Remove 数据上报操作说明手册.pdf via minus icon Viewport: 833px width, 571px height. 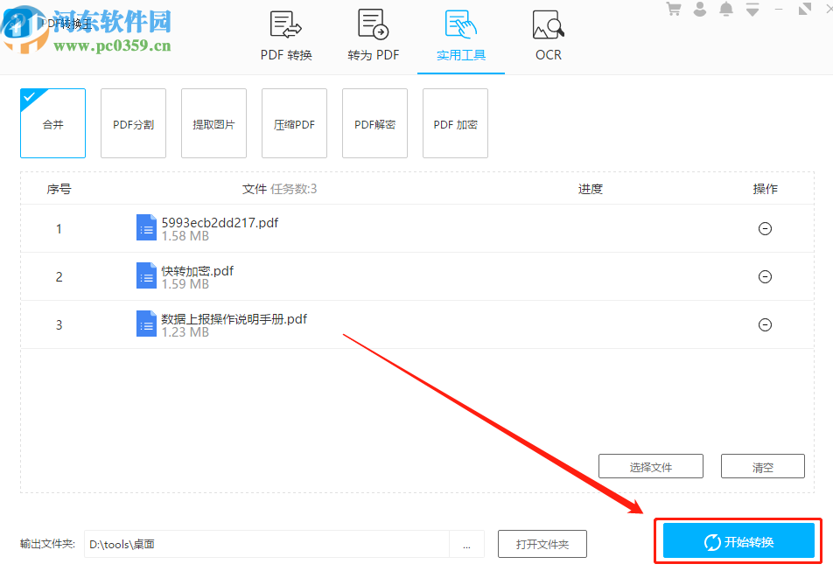click(x=765, y=324)
